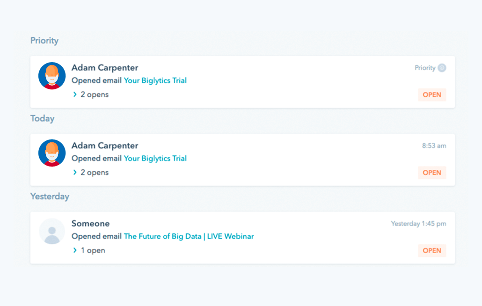Expand "2 opens" chevron in the Priority card
Viewport: 482px width, 306px height.
click(75, 95)
